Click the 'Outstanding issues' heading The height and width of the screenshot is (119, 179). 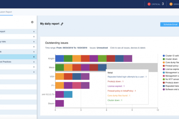click(57, 43)
